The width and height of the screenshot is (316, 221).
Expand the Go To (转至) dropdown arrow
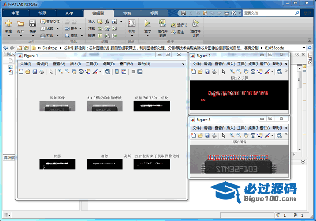click(80, 29)
